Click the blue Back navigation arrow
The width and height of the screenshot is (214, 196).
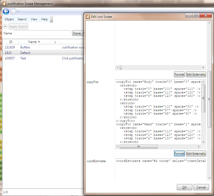click(x=6, y=11)
